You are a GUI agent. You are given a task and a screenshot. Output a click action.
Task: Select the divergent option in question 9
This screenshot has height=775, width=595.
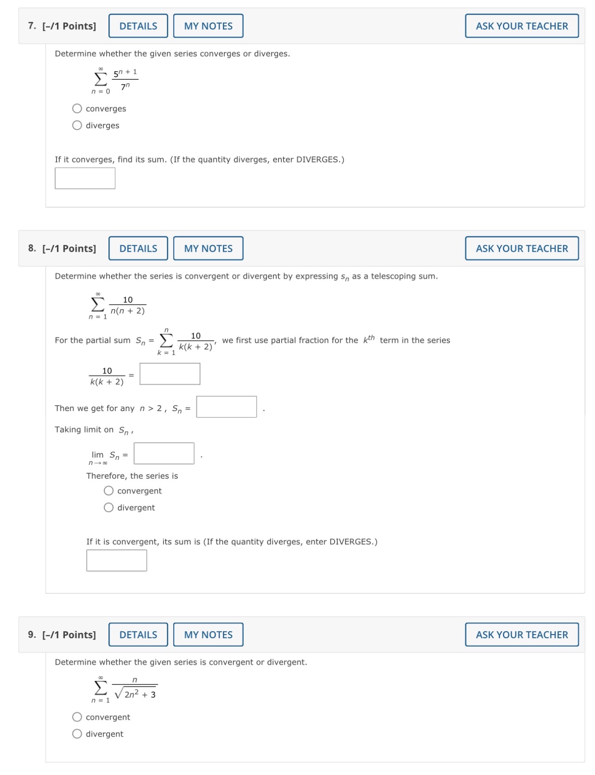click(76, 734)
